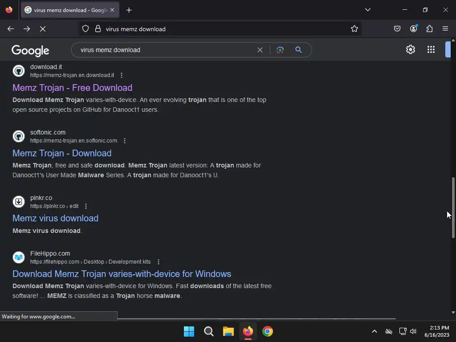Bookmark this page with the star
Screen dimensions: 456x342
(354, 29)
